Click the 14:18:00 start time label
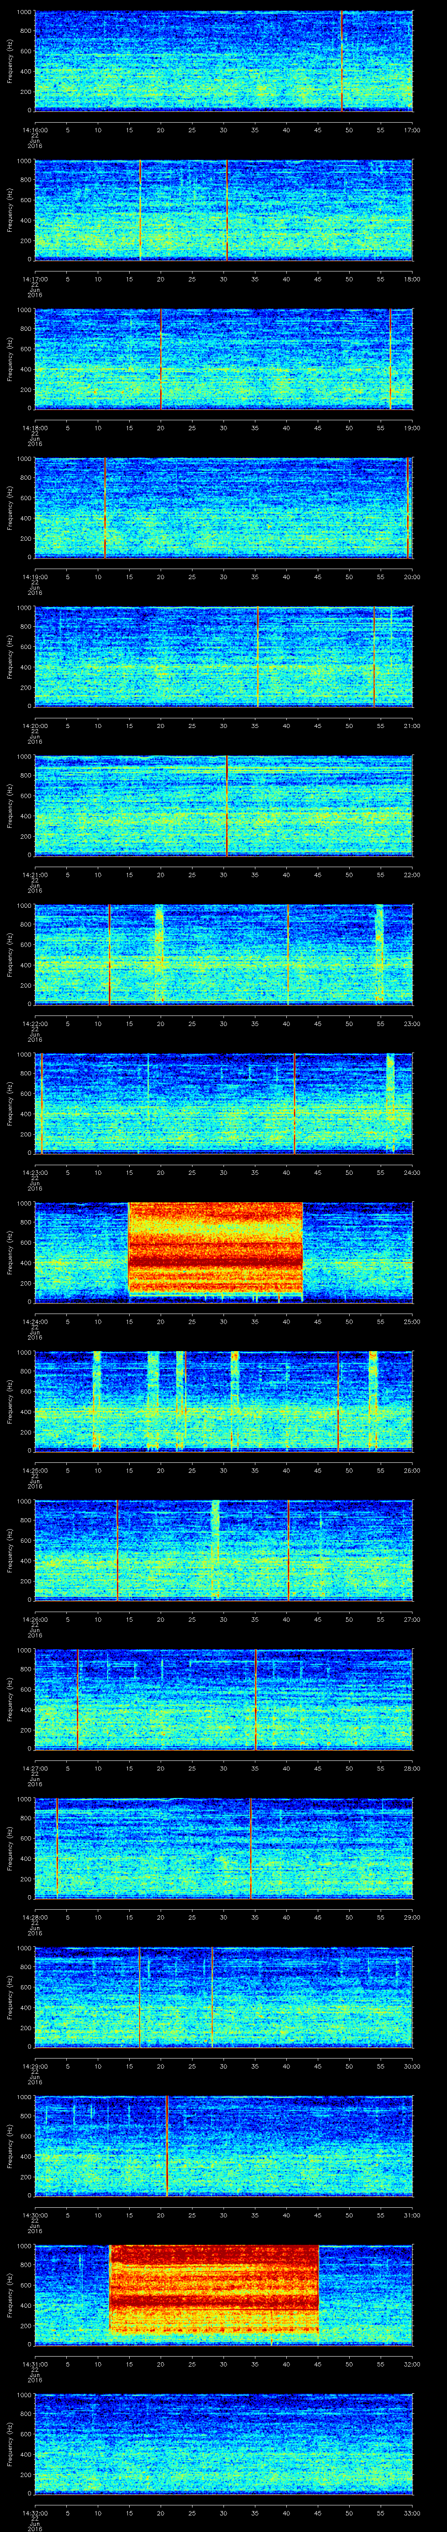The width and height of the screenshot is (447, 2532). coord(34,428)
